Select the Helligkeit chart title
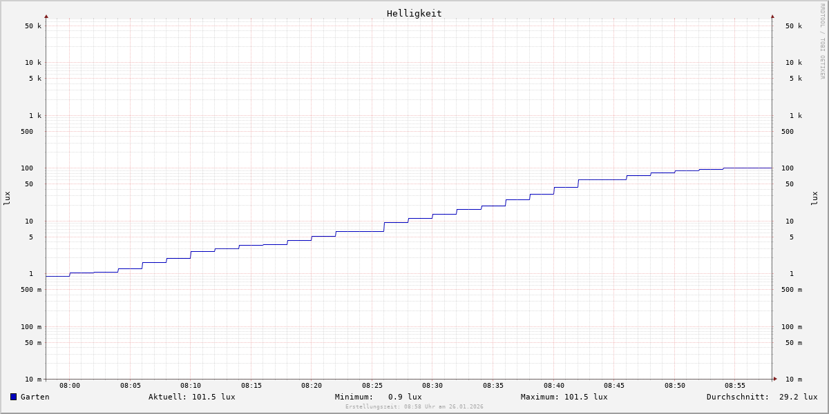 tap(414, 13)
